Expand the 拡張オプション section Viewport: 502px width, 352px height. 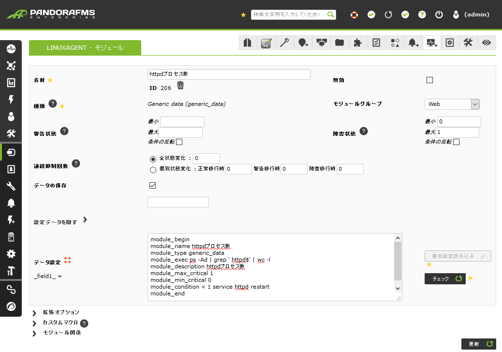(x=34, y=313)
